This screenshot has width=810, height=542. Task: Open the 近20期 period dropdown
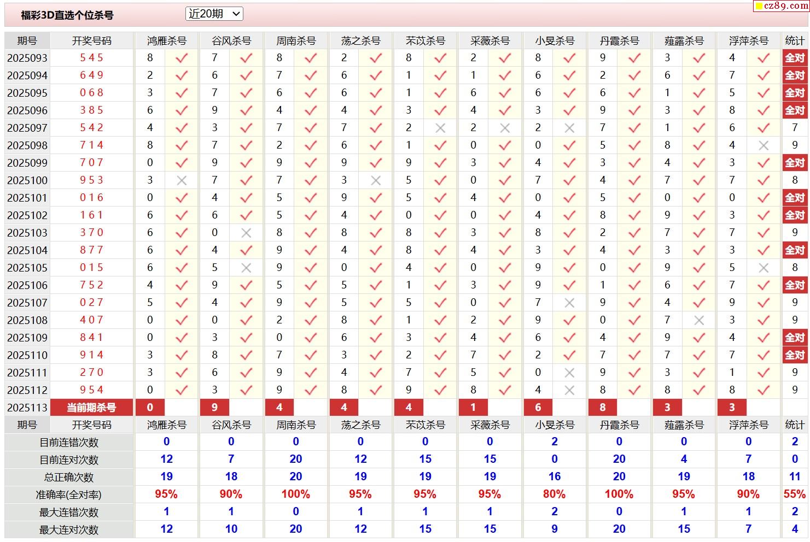[x=214, y=14]
